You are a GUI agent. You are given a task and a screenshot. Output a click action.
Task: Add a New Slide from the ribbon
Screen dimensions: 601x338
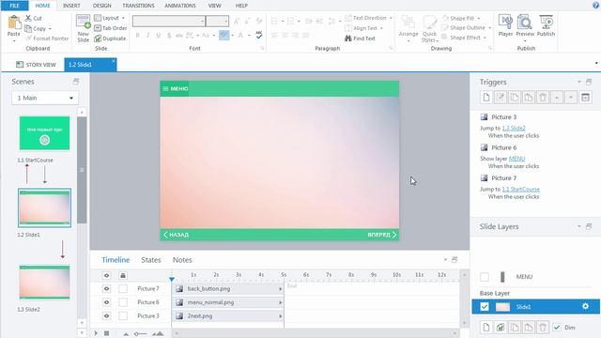point(84,28)
